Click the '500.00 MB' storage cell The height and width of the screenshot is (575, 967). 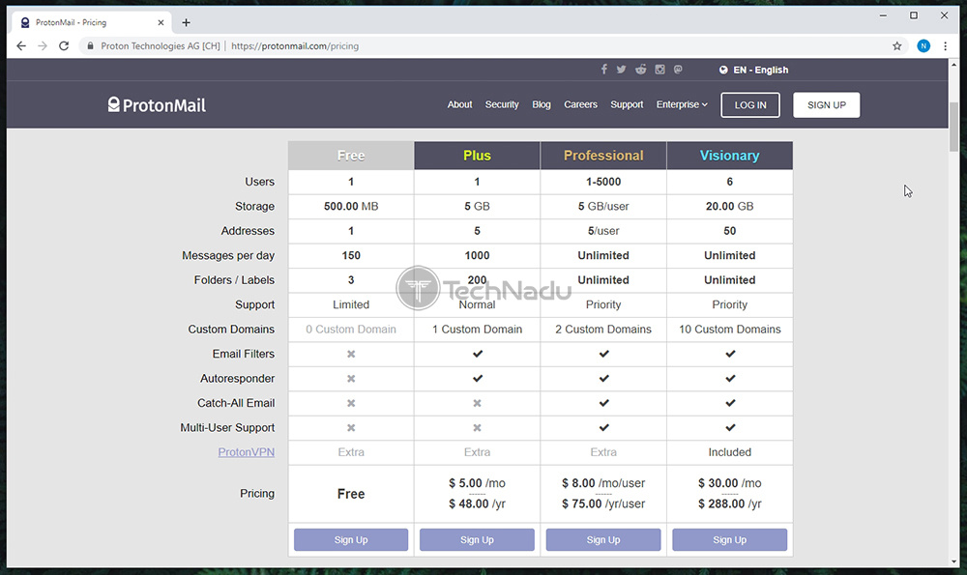351,207
